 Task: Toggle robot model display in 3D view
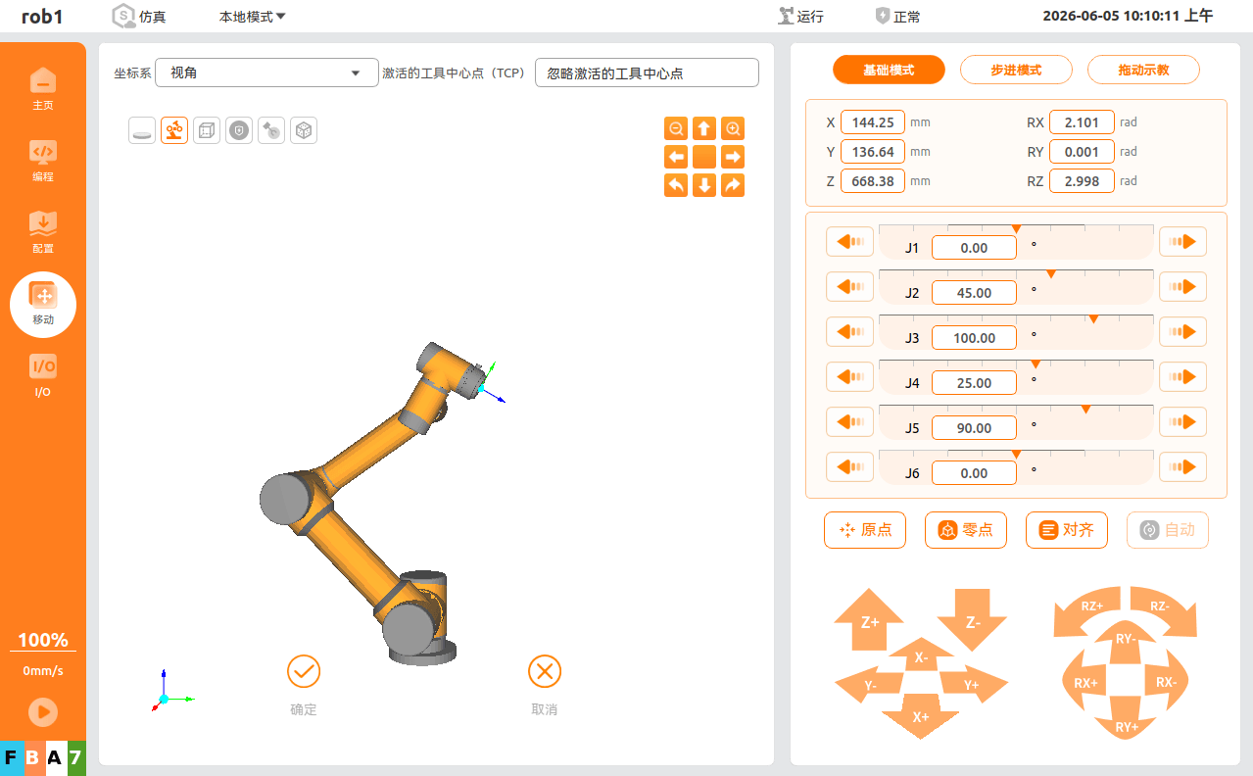tap(174, 130)
